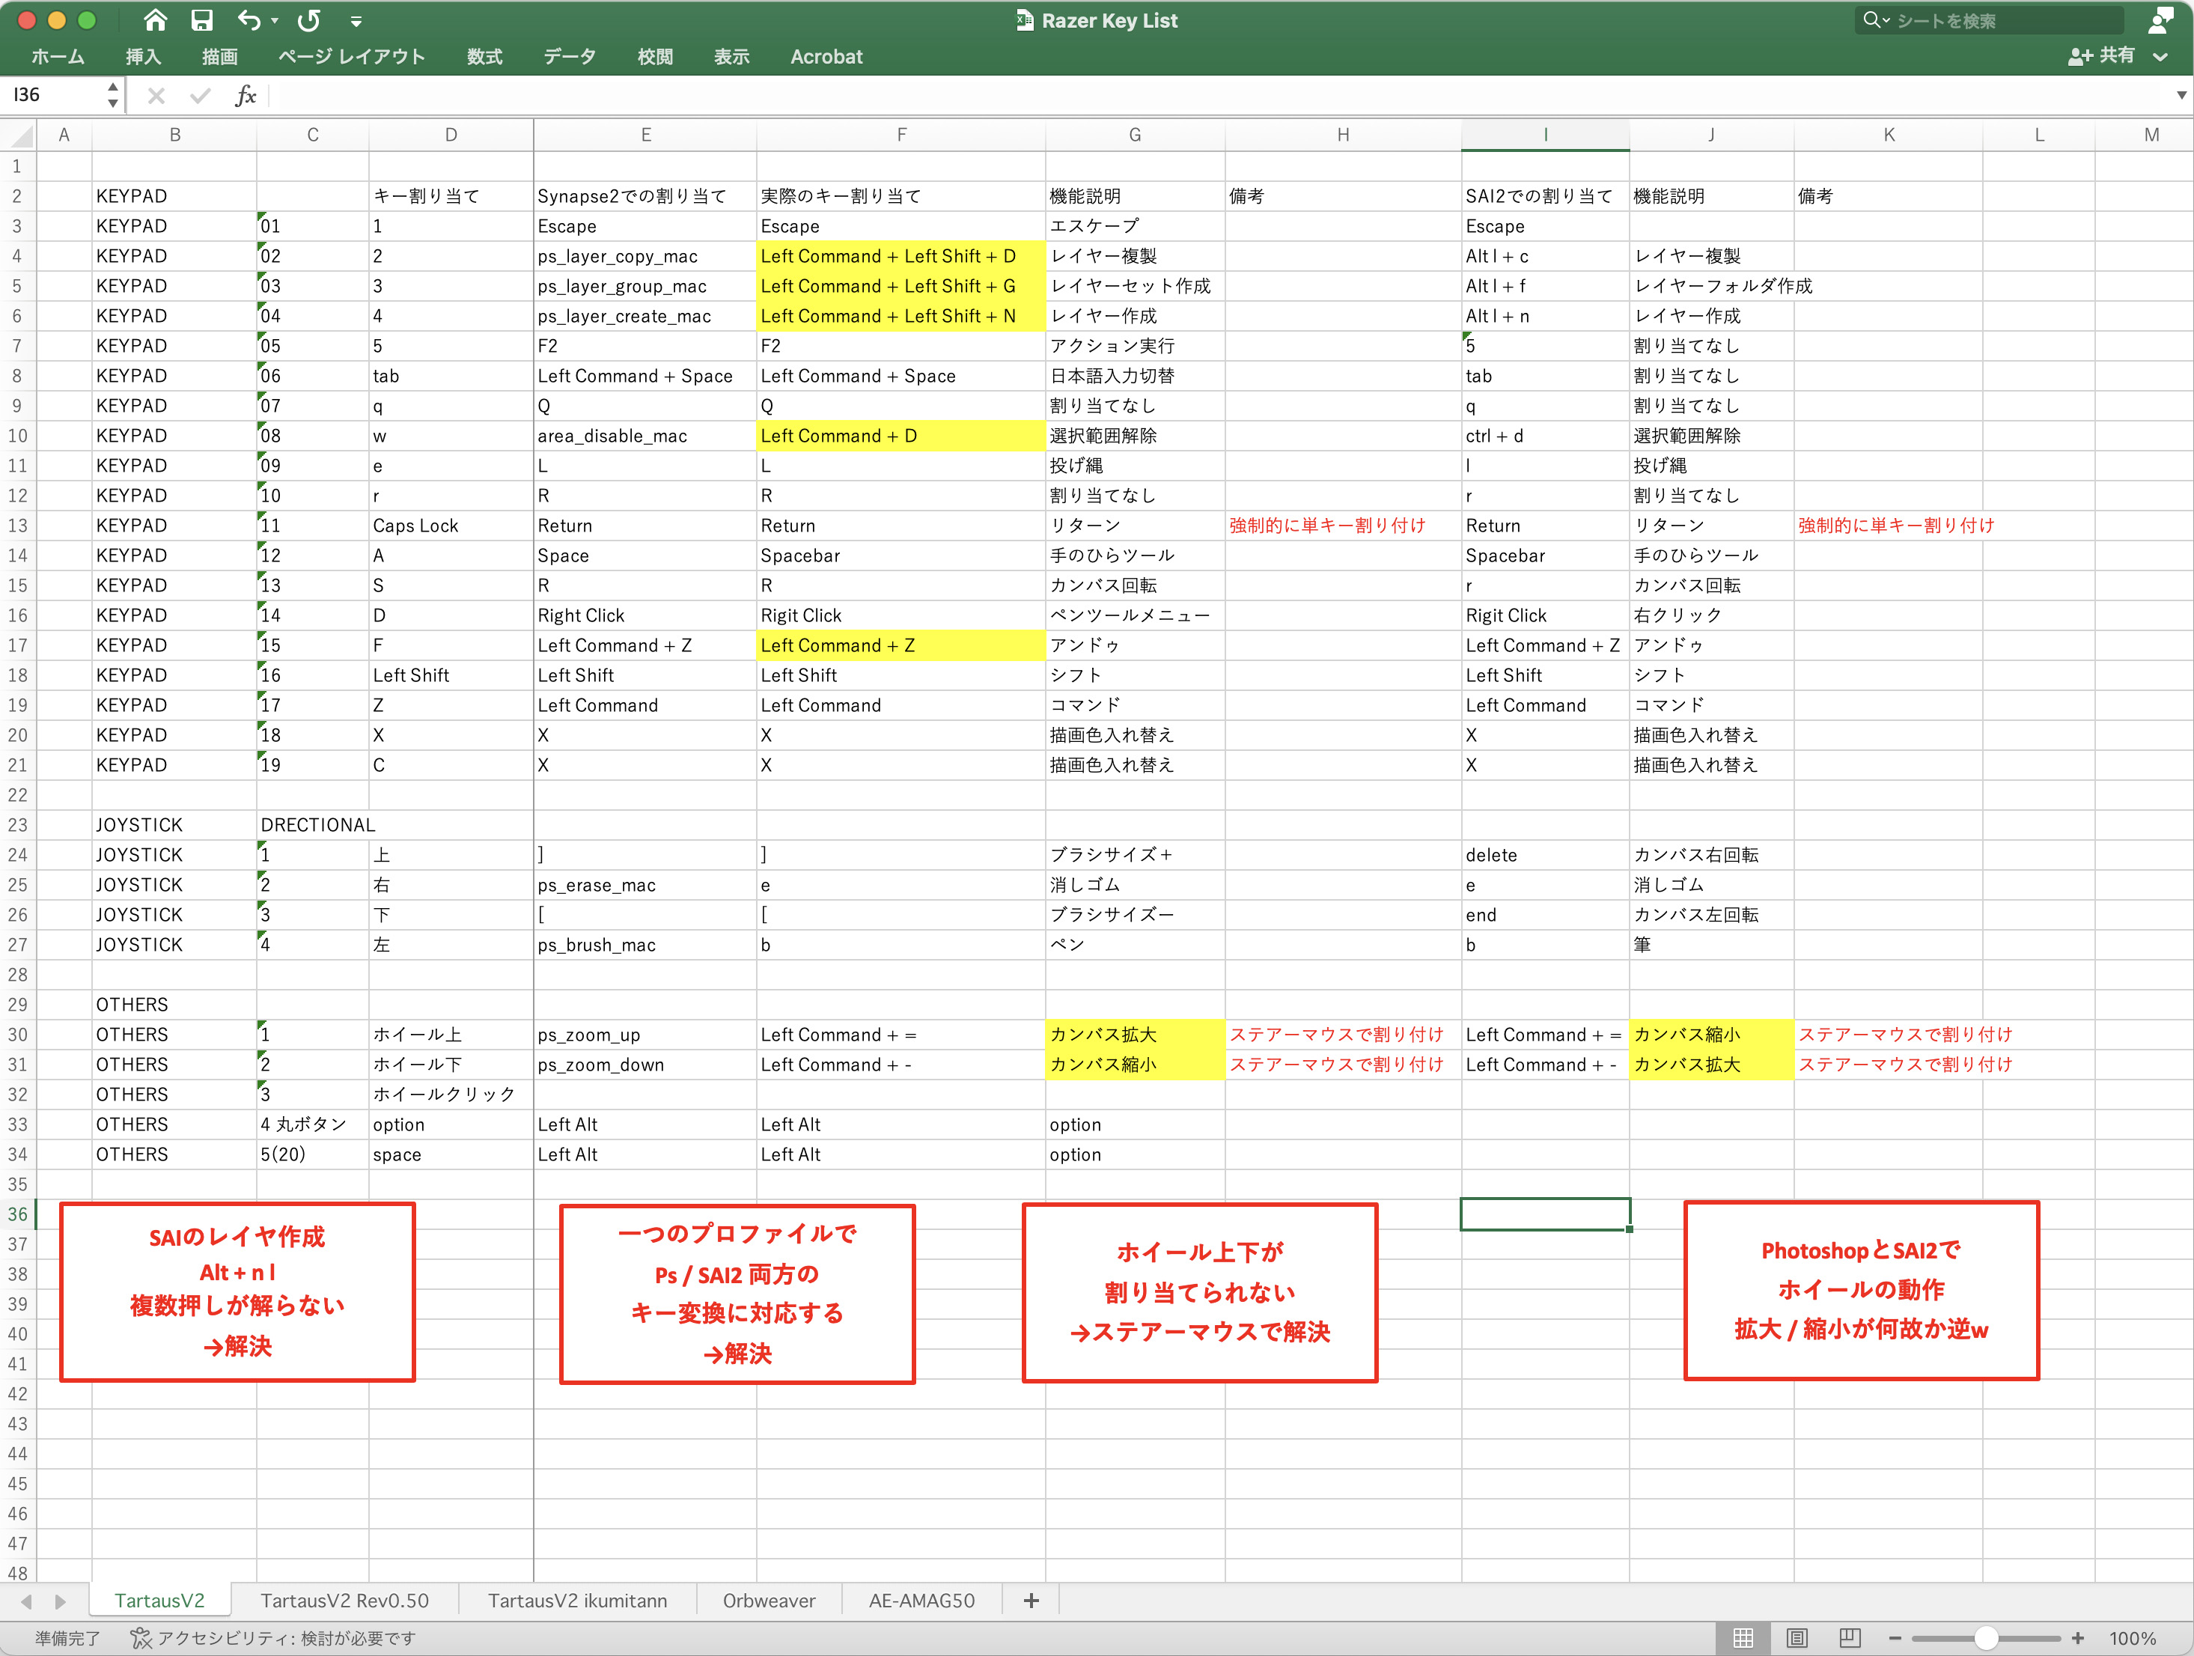Click the Name Box showing I36
The width and height of the screenshot is (2194, 1656).
[x=52, y=95]
